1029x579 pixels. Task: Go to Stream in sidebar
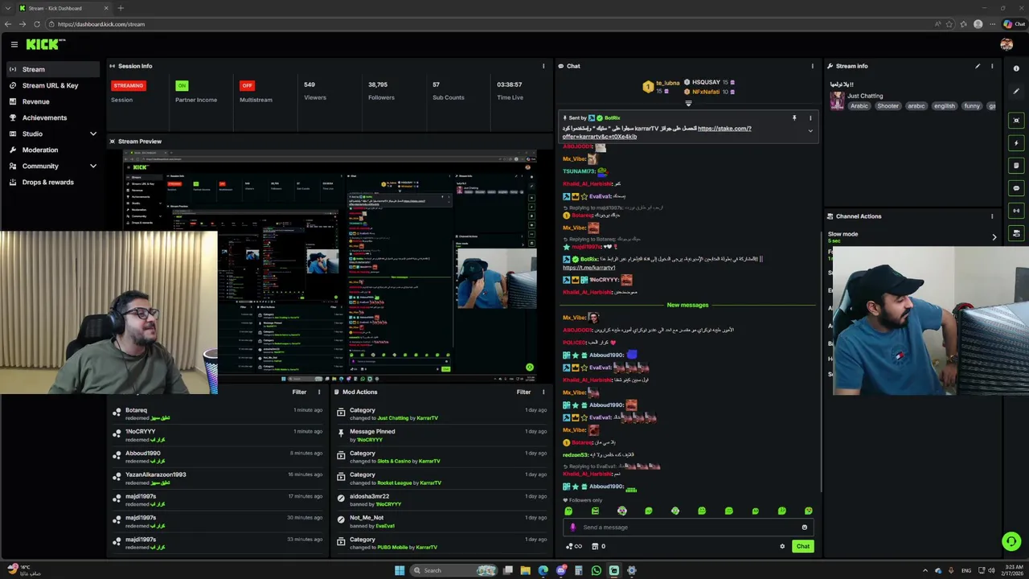point(53,69)
